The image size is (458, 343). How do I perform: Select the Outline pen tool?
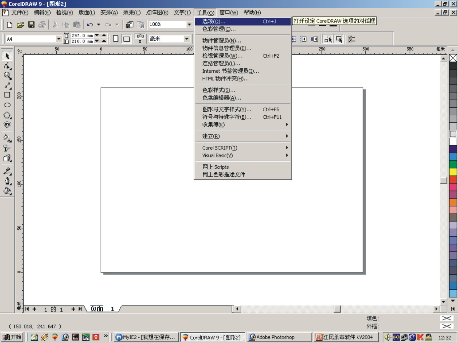[x=7, y=181]
